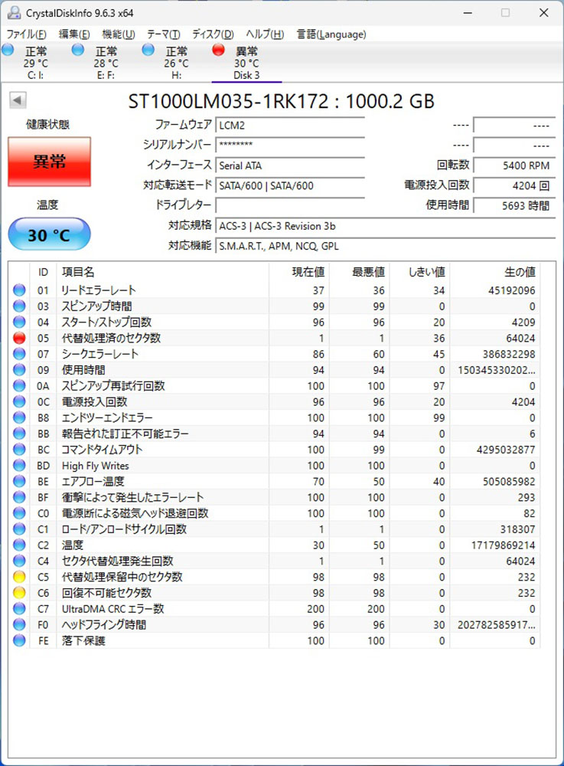The image size is (564, 766).
Task: Click the previous disk arrow button
Action: 18,100
